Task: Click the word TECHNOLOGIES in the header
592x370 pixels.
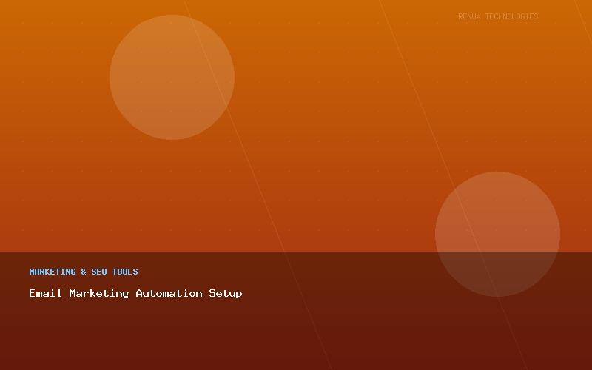Action: pyautogui.click(x=511, y=16)
